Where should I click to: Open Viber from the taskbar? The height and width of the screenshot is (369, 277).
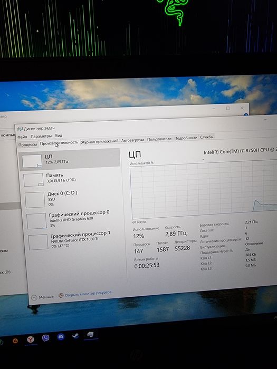45,338
